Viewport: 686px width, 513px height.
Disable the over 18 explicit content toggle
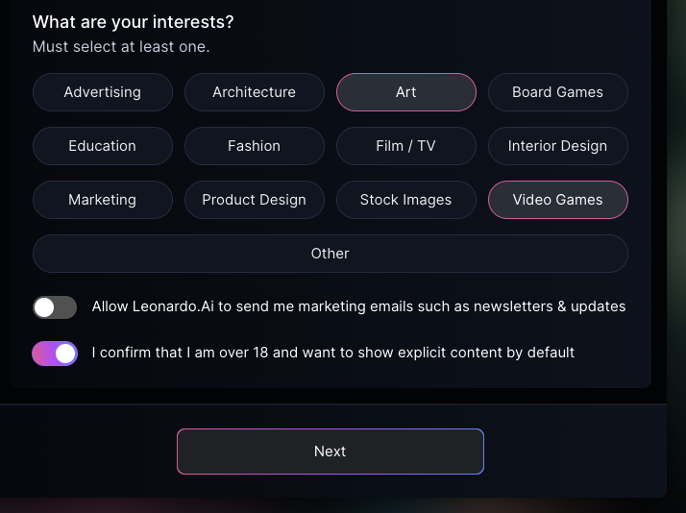tap(55, 354)
